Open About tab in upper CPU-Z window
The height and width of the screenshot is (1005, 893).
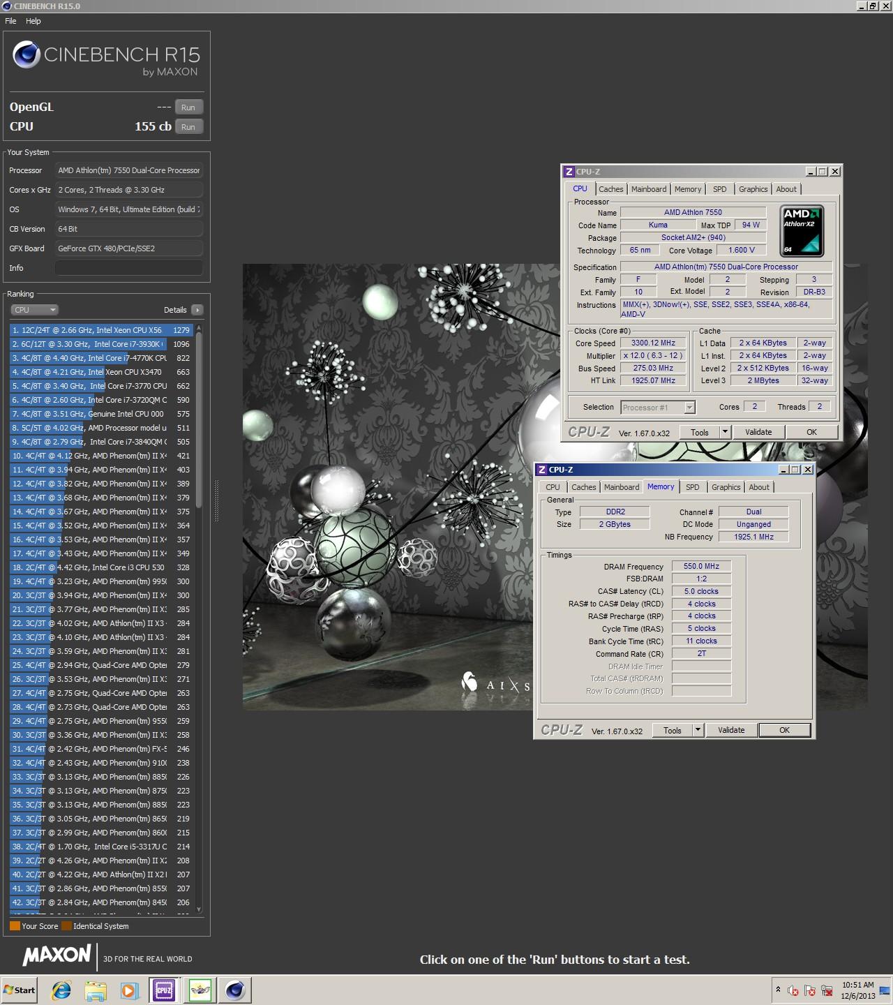[x=786, y=189]
